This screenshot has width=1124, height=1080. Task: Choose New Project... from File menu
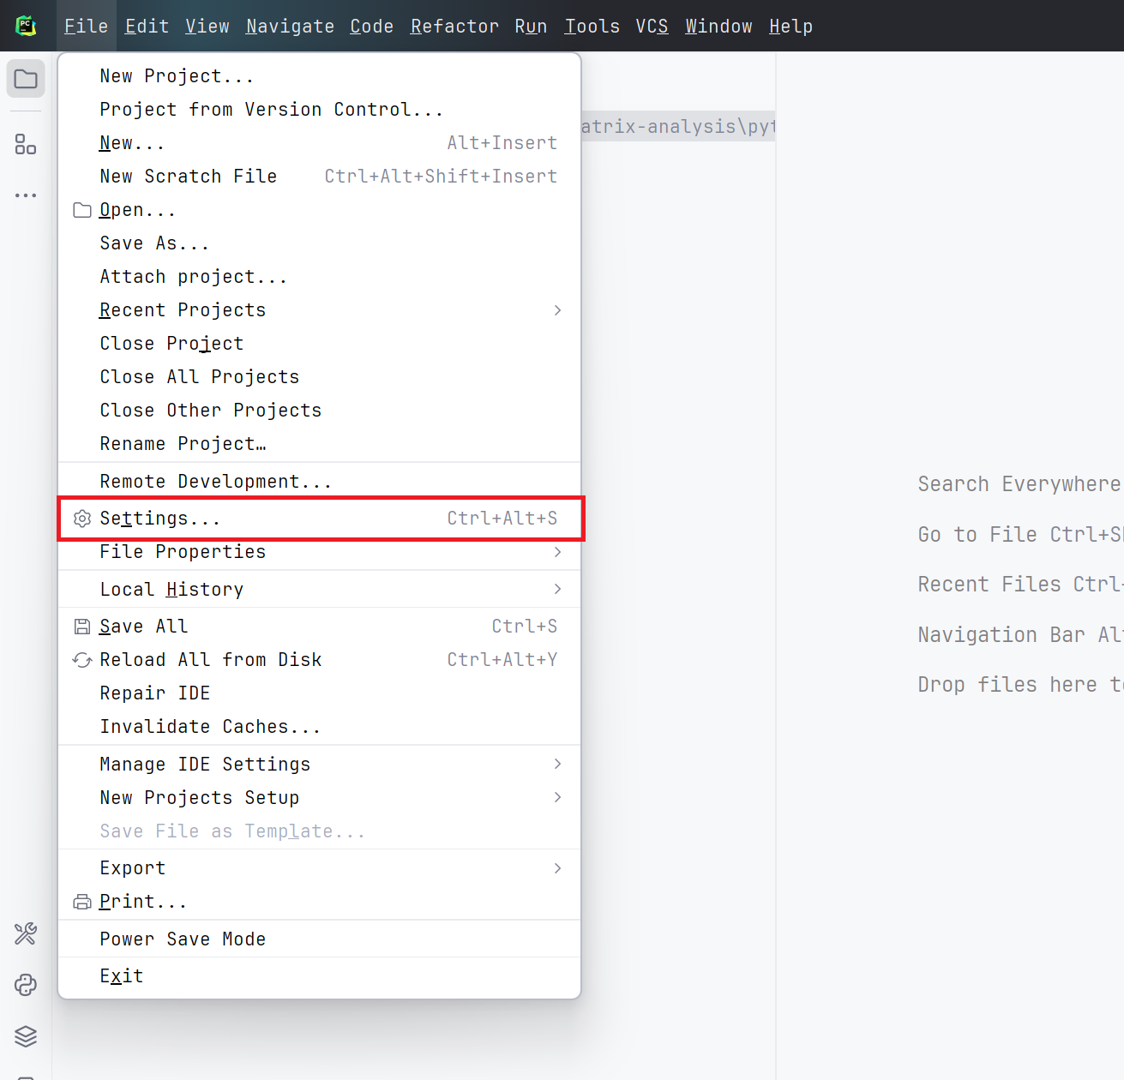click(x=319, y=76)
